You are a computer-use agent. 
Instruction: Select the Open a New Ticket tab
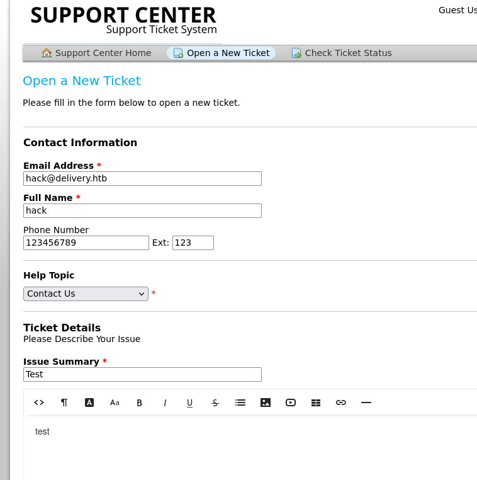click(x=221, y=53)
